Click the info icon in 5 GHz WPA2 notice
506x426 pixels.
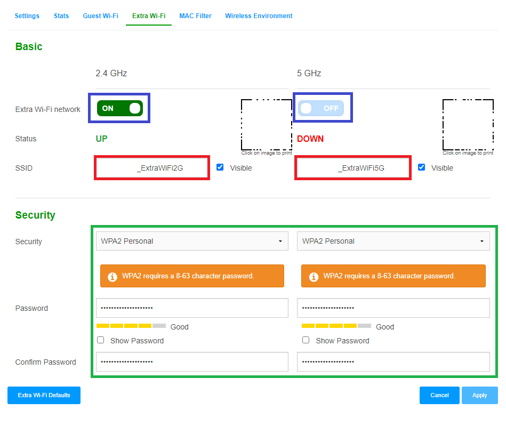coord(314,277)
